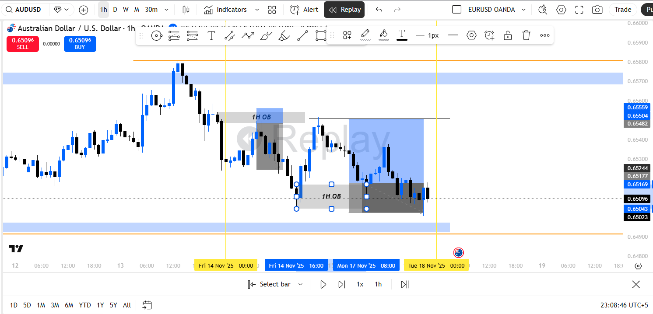Enter fullscreen mode
Image resolution: width=653 pixels, height=314 pixels.
(579, 10)
